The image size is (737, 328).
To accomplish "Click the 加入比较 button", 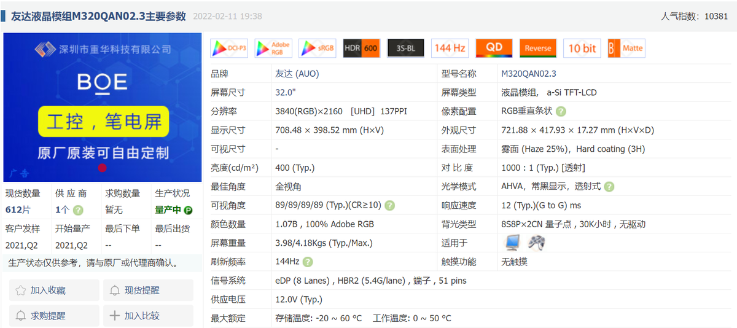I will pos(148,316).
